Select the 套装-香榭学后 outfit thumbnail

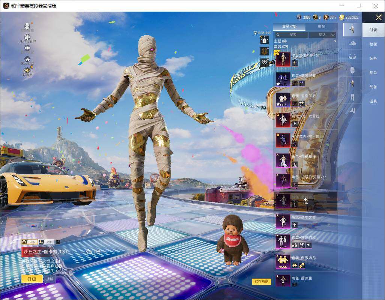coord(283,100)
